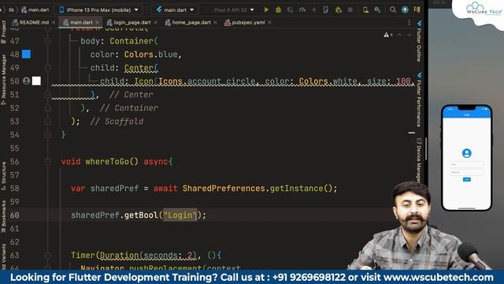Open the Bookmarks tool window
Viewport: 504px width, 284px height.
(x=3, y=216)
